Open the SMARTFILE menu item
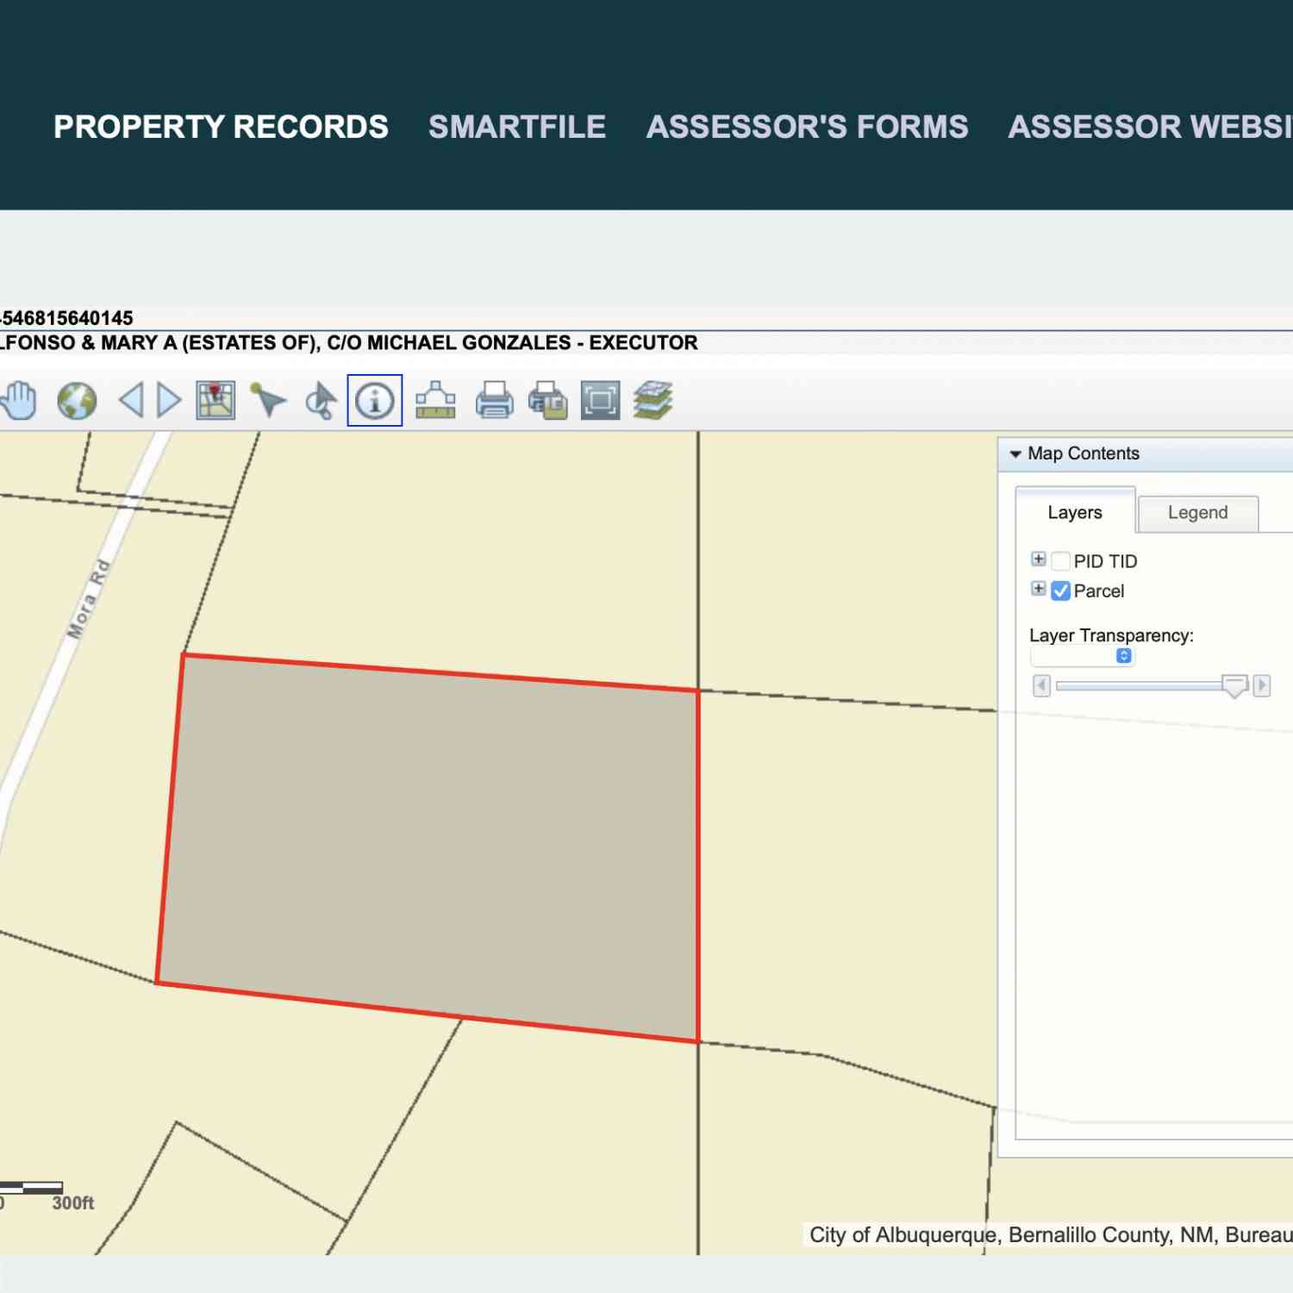This screenshot has width=1293, height=1293. click(x=517, y=127)
